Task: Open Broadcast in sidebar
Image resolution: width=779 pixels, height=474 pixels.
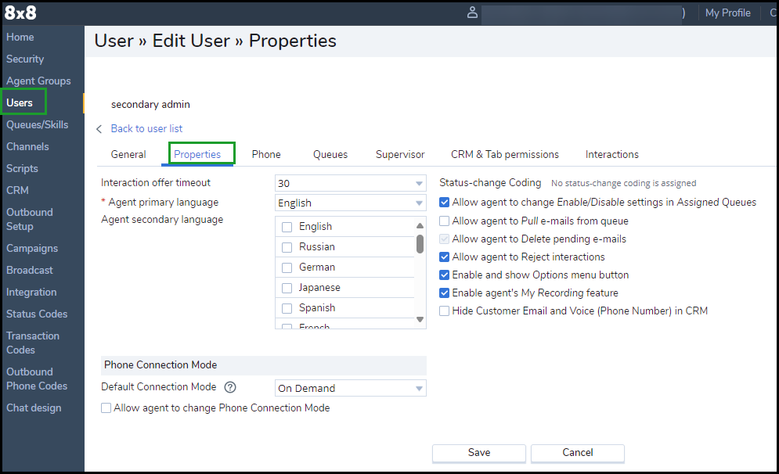Action: 29,270
